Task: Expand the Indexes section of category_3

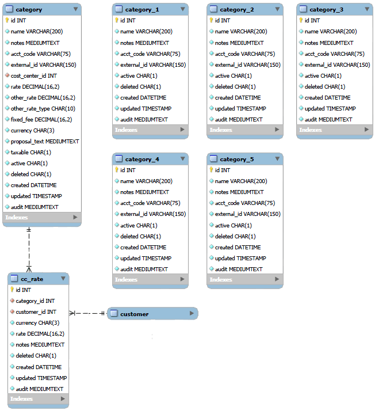Action: click(x=366, y=130)
